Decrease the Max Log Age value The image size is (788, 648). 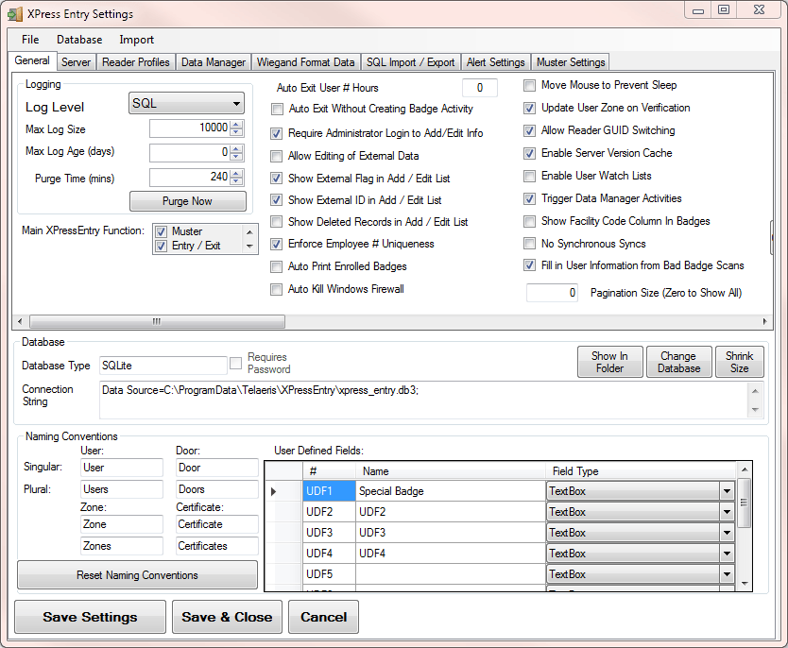[x=236, y=156]
